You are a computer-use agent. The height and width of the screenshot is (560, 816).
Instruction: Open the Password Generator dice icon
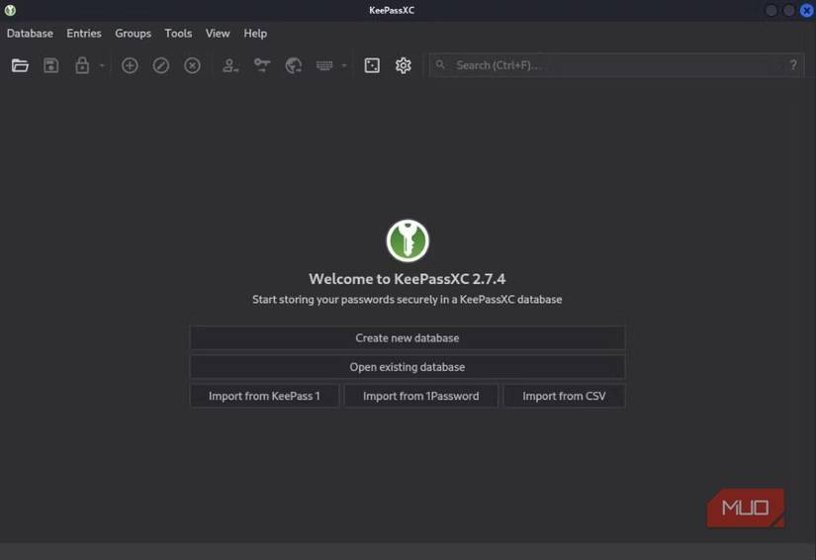tap(372, 65)
